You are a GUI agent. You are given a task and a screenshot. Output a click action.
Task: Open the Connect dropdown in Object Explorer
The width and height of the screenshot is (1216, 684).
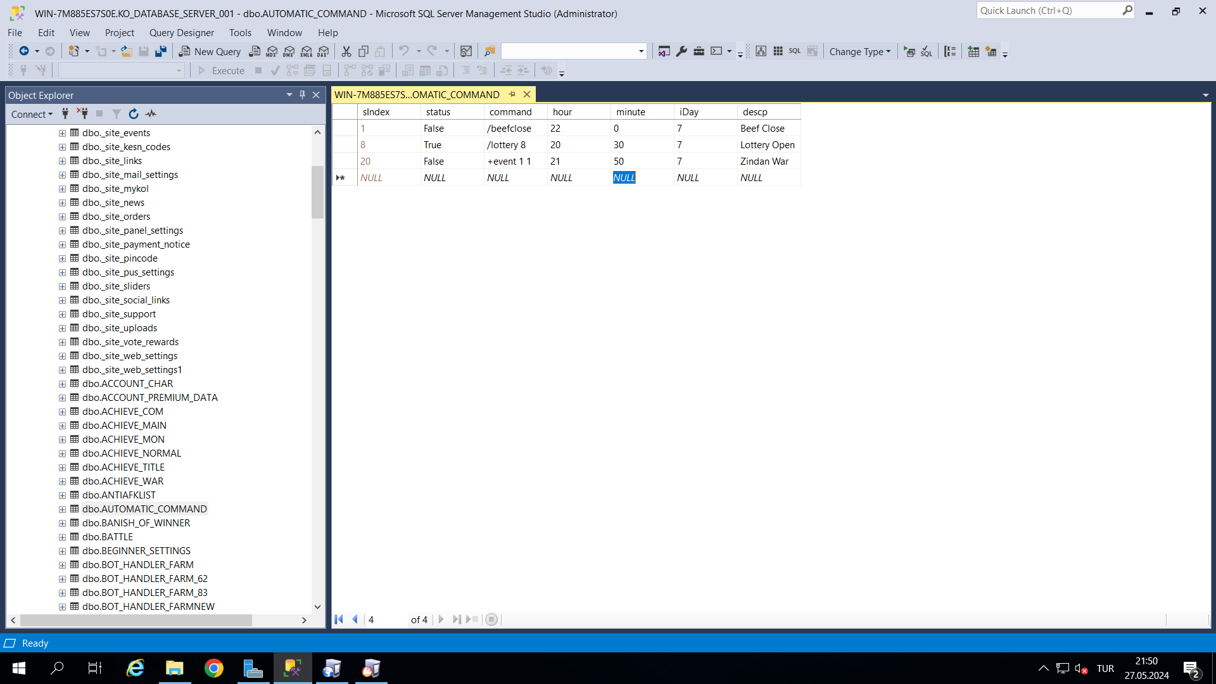point(32,114)
